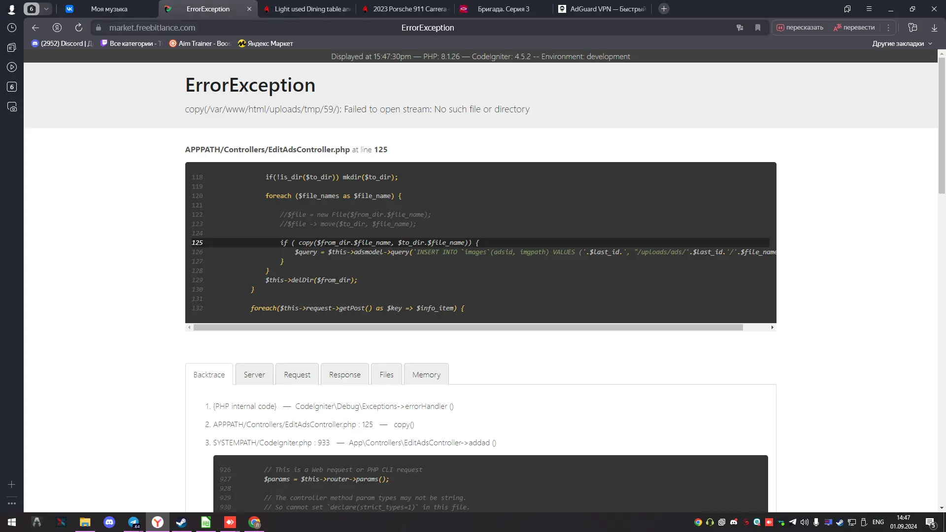Expand the tab group counter dropdown
This screenshot has width=946, height=532.
[x=46, y=9]
